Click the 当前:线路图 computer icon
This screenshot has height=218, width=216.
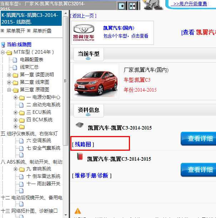tap(3, 45)
